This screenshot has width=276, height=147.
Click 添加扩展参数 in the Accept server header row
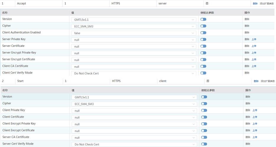point(267,4)
